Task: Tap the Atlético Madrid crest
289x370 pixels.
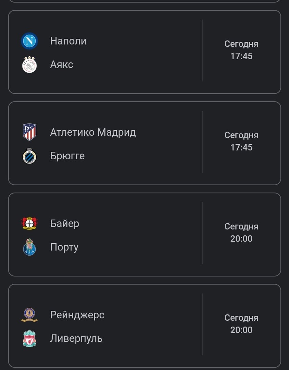Action: pyautogui.click(x=29, y=132)
